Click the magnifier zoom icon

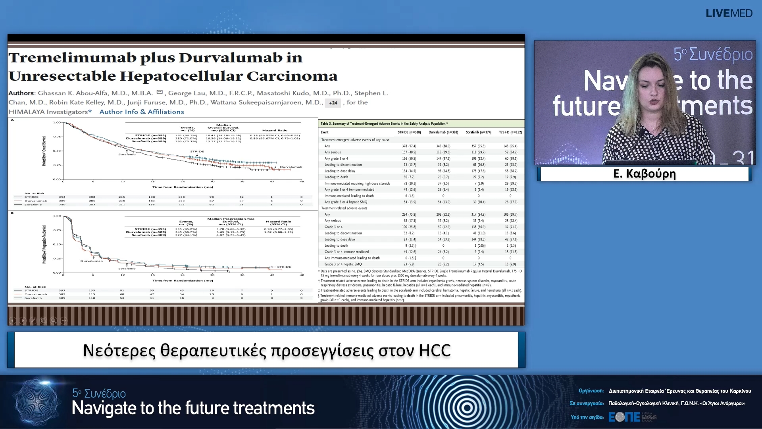54,321
